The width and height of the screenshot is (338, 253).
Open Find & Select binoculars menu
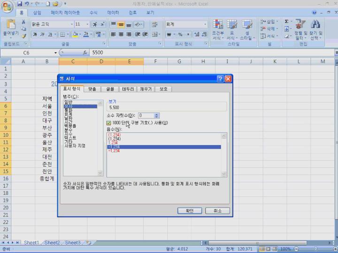pyautogui.click(x=316, y=30)
